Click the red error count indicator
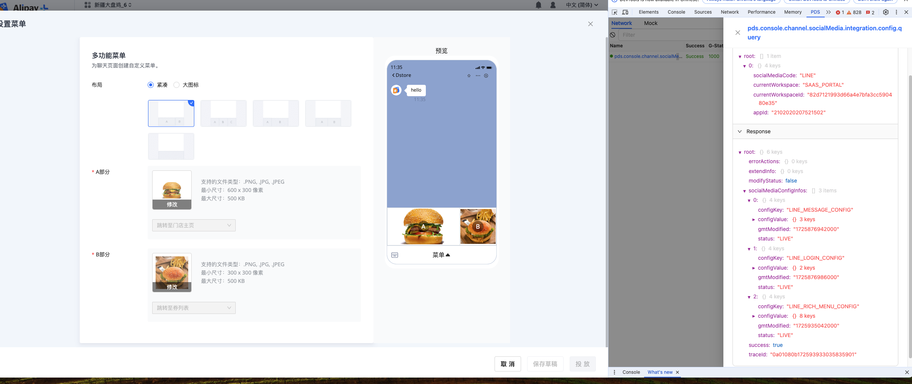This screenshot has width=912, height=384. 840,12
